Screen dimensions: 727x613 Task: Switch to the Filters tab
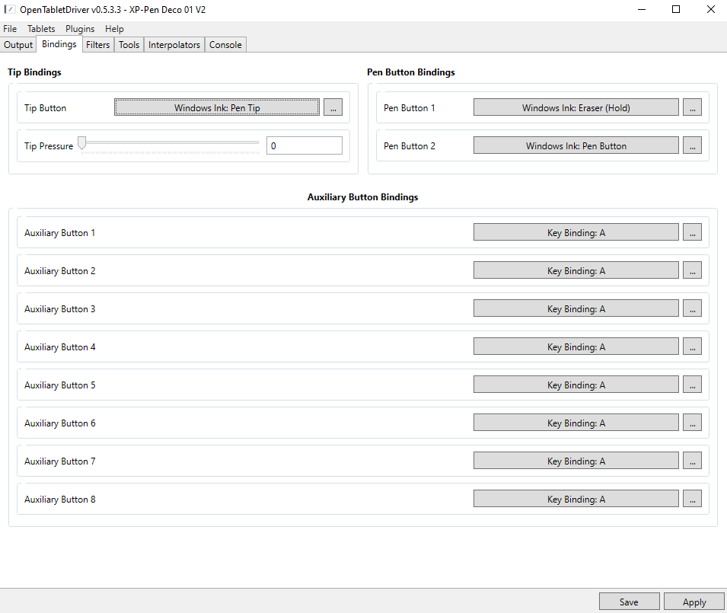point(98,45)
